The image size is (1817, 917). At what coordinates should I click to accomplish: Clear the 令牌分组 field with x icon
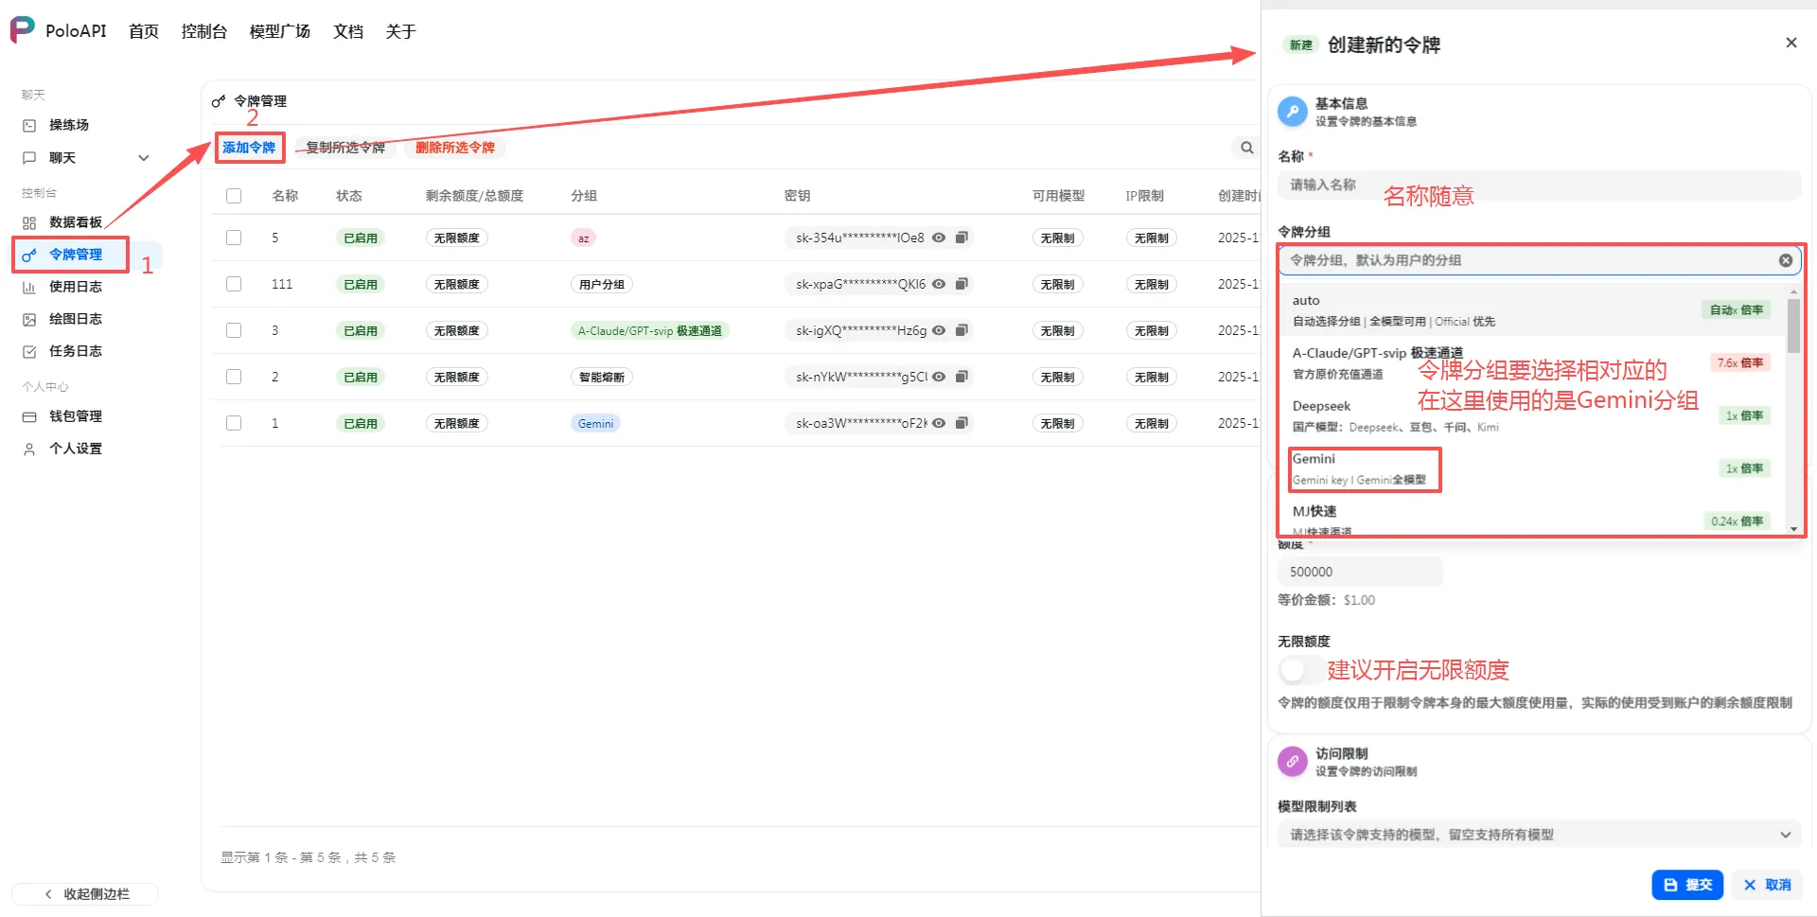tap(1786, 260)
